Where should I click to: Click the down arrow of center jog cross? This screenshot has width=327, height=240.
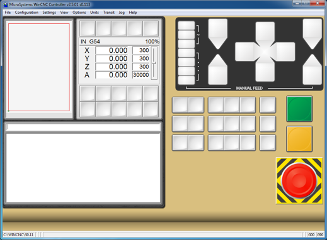point(265,70)
